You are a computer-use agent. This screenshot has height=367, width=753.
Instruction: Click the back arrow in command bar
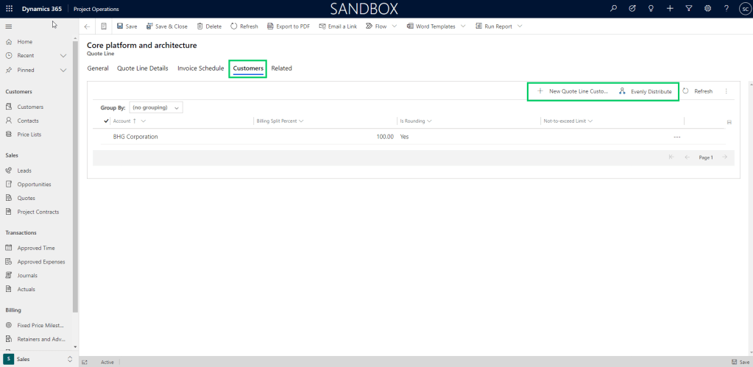[88, 26]
